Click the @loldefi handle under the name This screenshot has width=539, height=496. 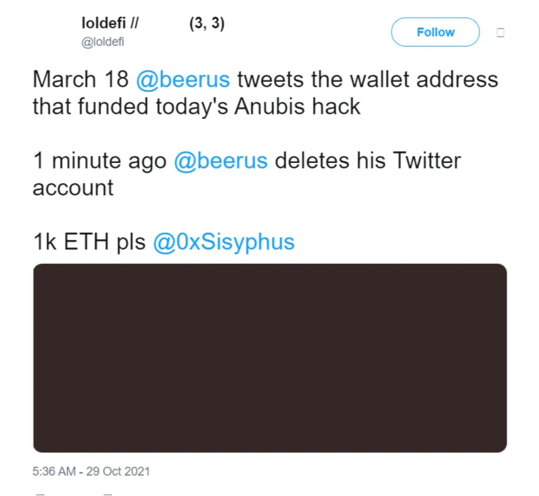103,42
